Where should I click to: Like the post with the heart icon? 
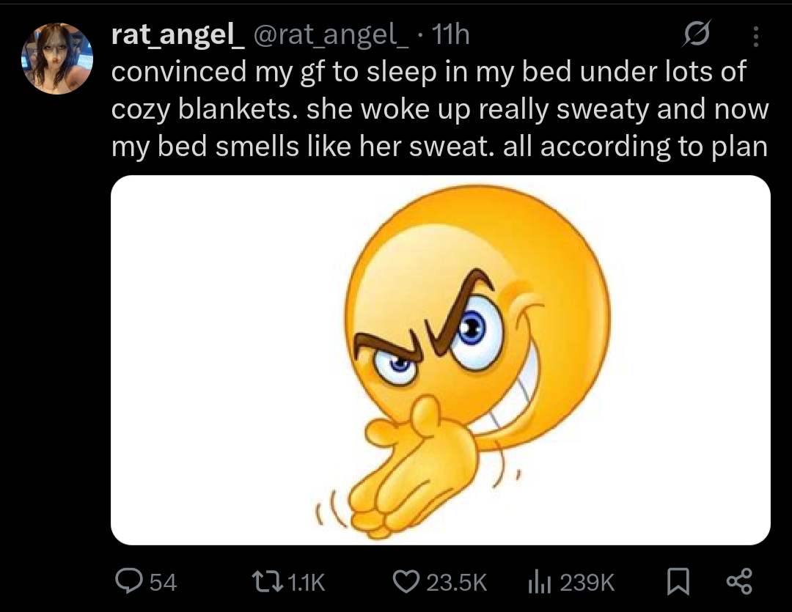click(x=406, y=582)
